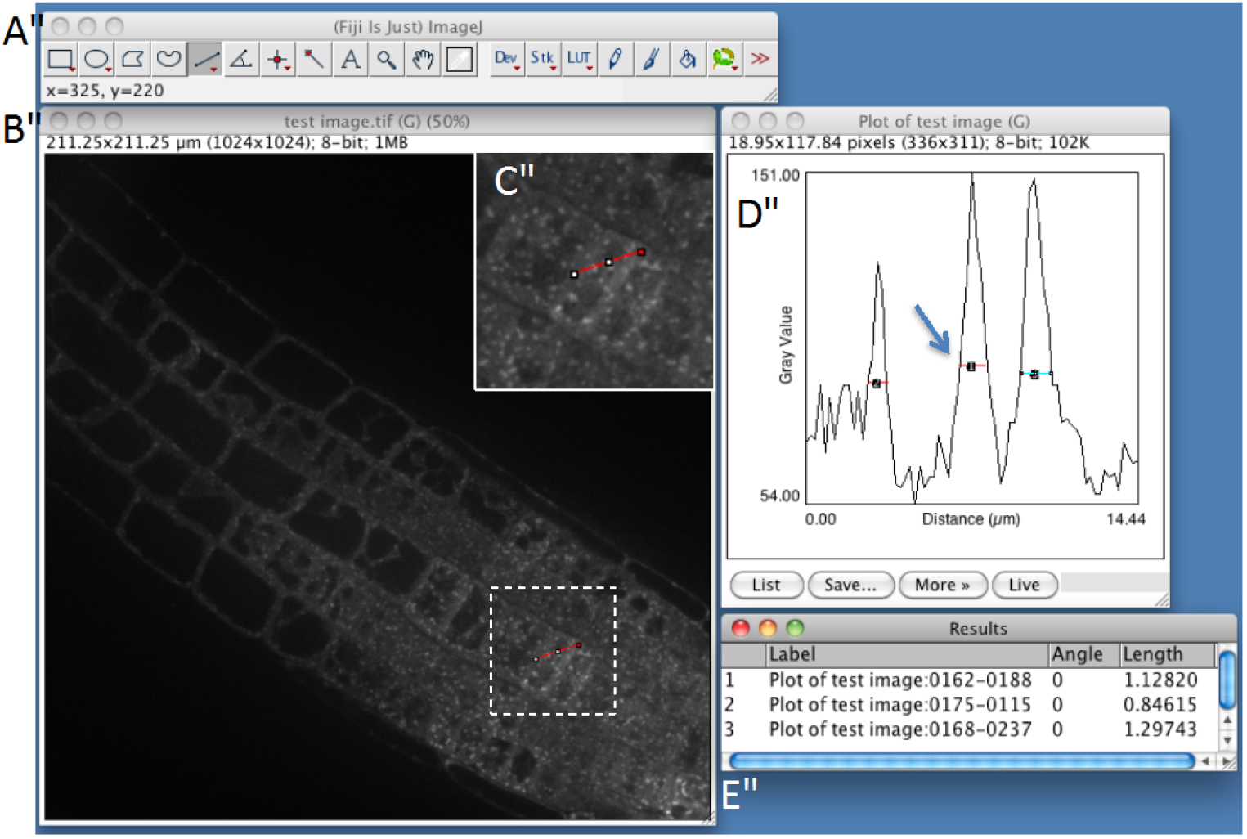This screenshot has width=1247, height=839.
Task: Click the plot marker at the second peak
Action: [x=971, y=367]
